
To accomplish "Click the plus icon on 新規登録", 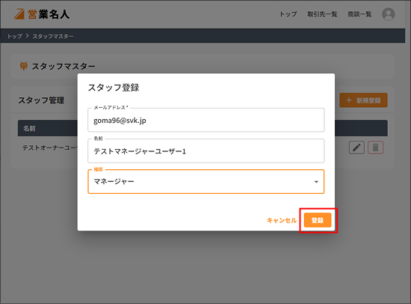I will [x=349, y=100].
